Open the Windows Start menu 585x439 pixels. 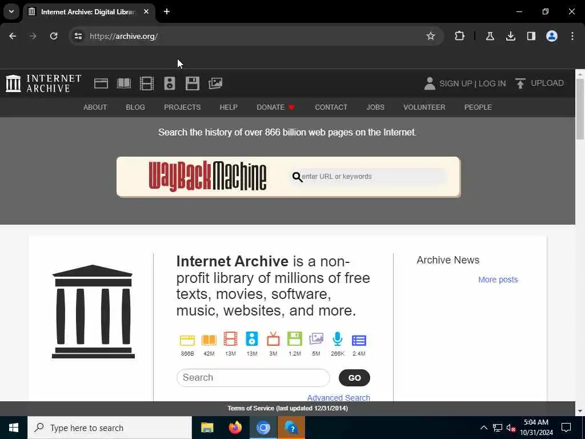coord(14,428)
